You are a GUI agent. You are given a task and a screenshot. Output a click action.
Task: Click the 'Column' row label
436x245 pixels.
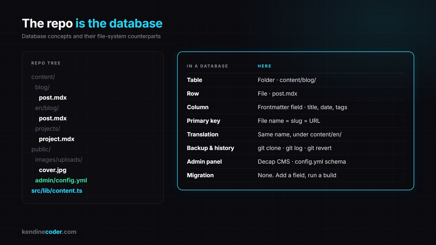(198, 107)
